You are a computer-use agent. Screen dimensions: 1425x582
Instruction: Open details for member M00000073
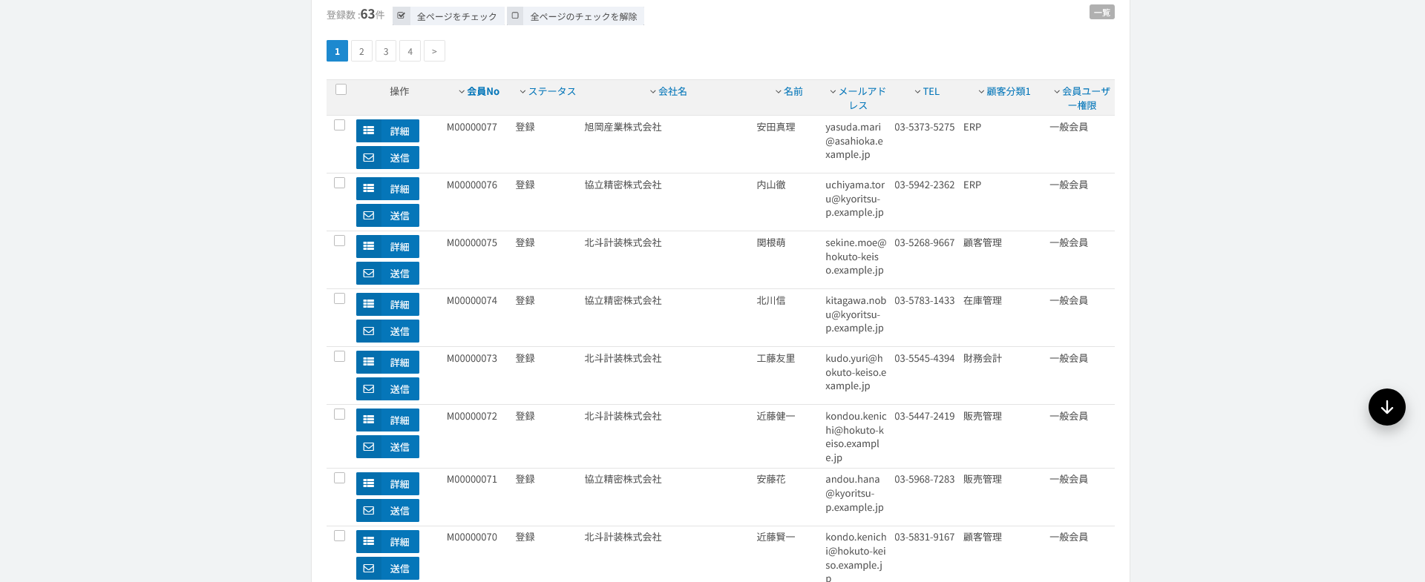(x=387, y=362)
